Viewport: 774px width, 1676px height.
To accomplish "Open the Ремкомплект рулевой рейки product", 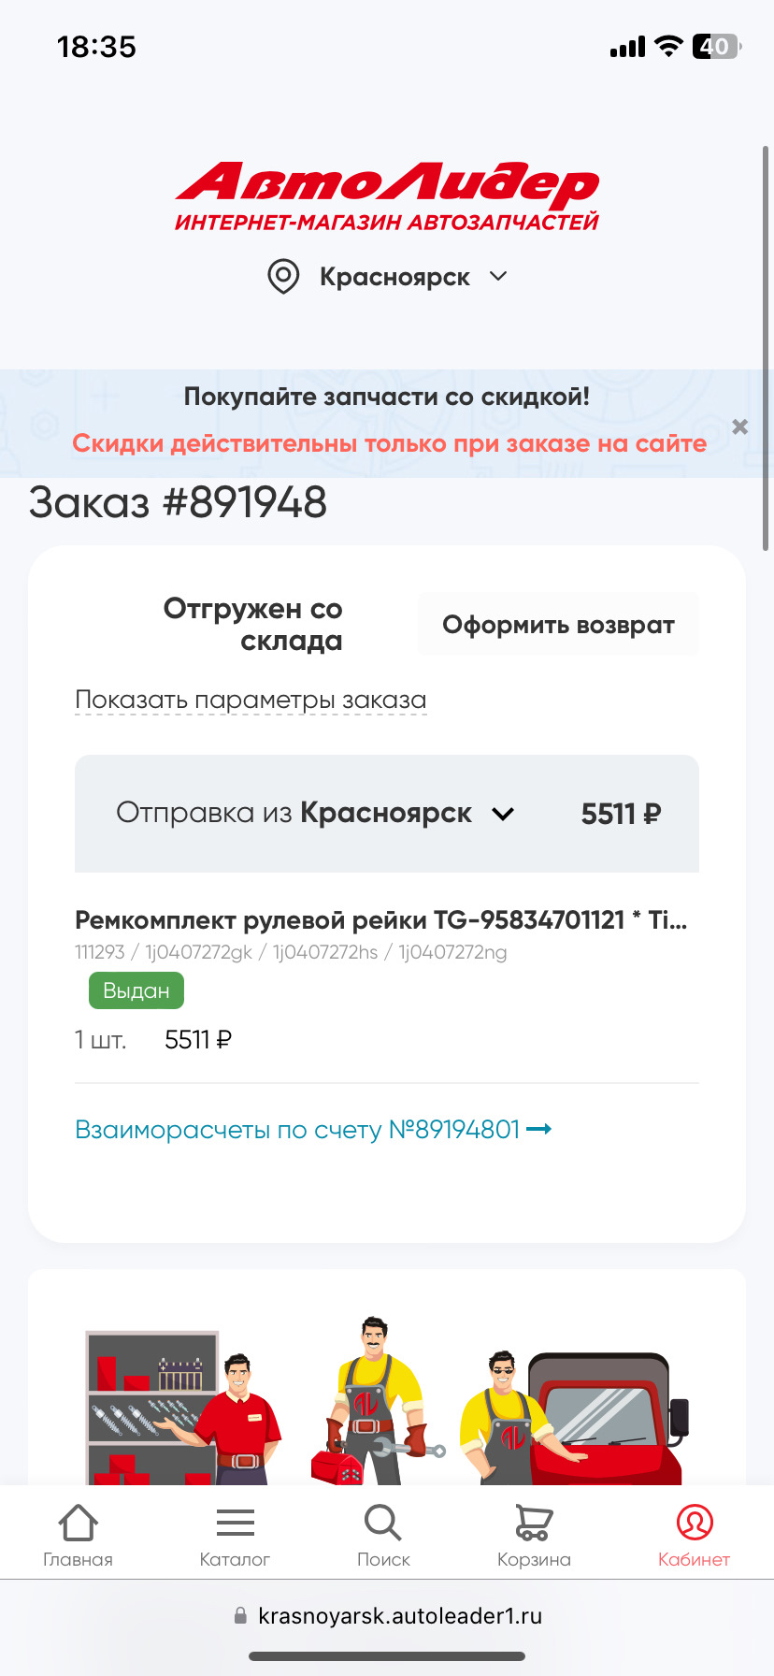I will (x=374, y=920).
